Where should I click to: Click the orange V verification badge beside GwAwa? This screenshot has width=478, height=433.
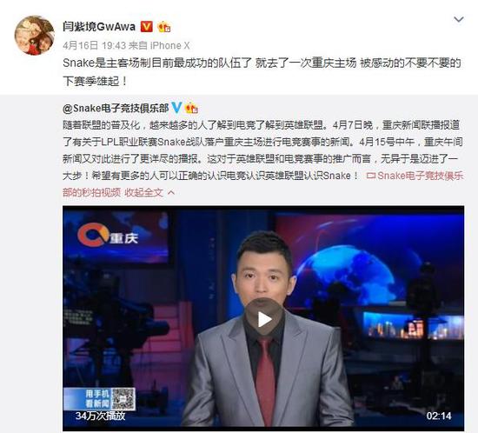146,27
